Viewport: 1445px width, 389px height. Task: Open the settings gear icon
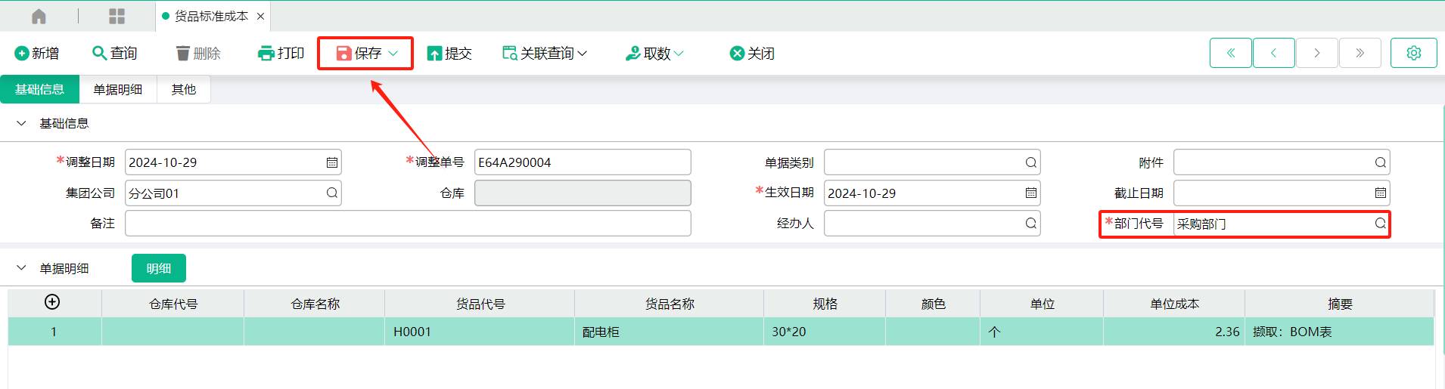[x=1413, y=53]
